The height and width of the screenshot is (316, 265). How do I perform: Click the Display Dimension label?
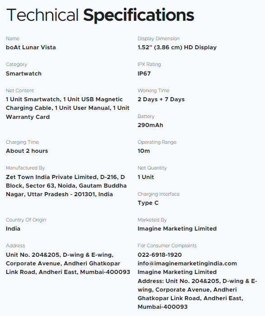[158, 38]
